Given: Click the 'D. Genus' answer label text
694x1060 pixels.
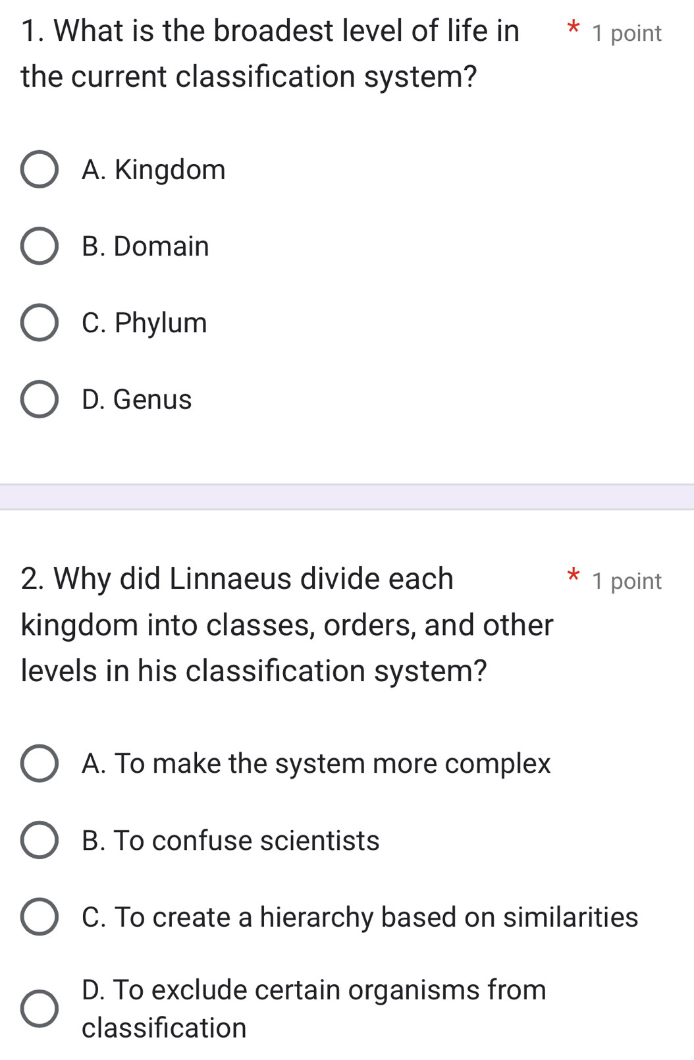Looking at the screenshot, I should tap(137, 399).
